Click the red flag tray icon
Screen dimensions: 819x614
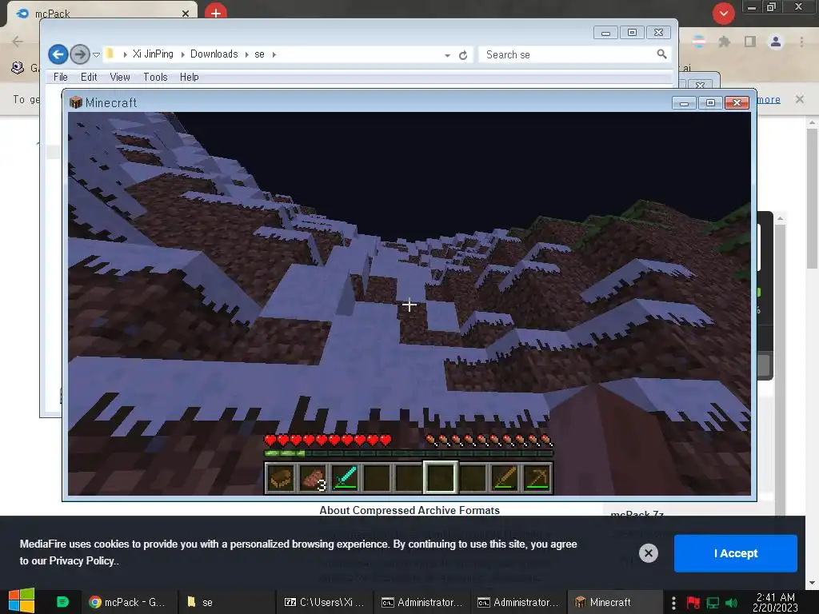pyautogui.click(x=693, y=603)
